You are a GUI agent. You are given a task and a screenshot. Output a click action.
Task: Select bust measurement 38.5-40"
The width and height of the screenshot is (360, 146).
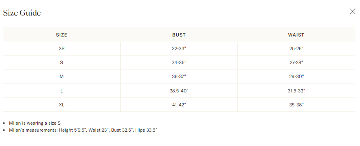coord(179,91)
